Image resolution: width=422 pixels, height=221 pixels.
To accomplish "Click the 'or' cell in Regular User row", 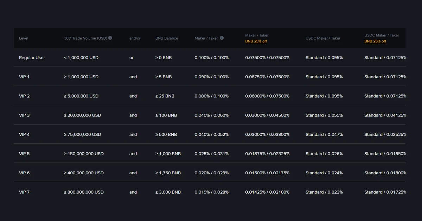I will [132, 58].
